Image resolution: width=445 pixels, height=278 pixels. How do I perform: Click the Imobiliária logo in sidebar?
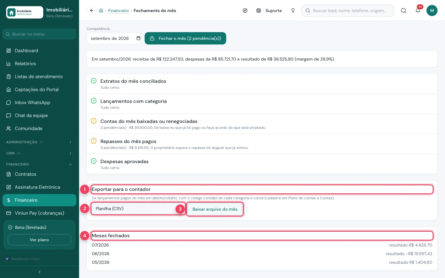pos(25,12)
